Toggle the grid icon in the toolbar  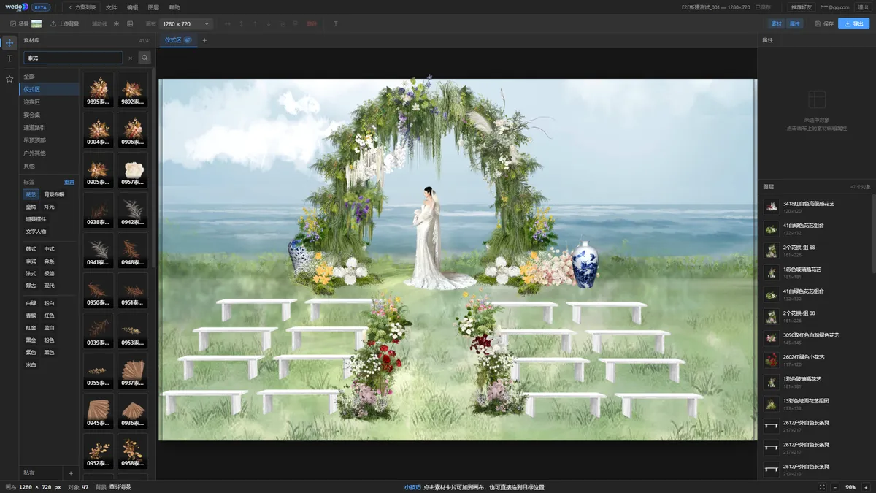(130, 24)
